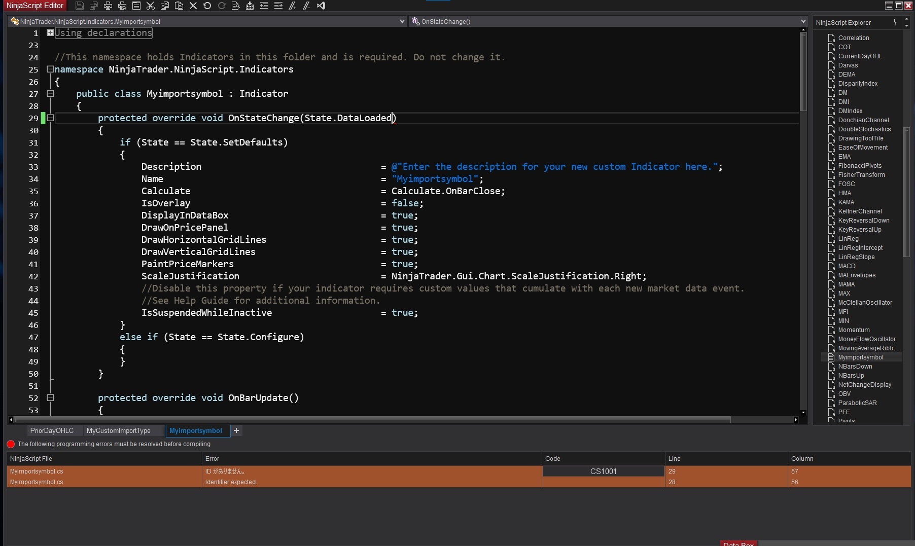This screenshot has width=915, height=546.
Task: Open the class namespace dropdown
Action: click(402, 21)
